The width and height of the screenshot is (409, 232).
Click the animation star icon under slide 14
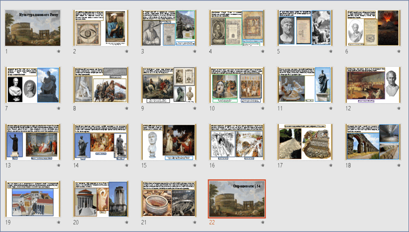click(x=127, y=165)
